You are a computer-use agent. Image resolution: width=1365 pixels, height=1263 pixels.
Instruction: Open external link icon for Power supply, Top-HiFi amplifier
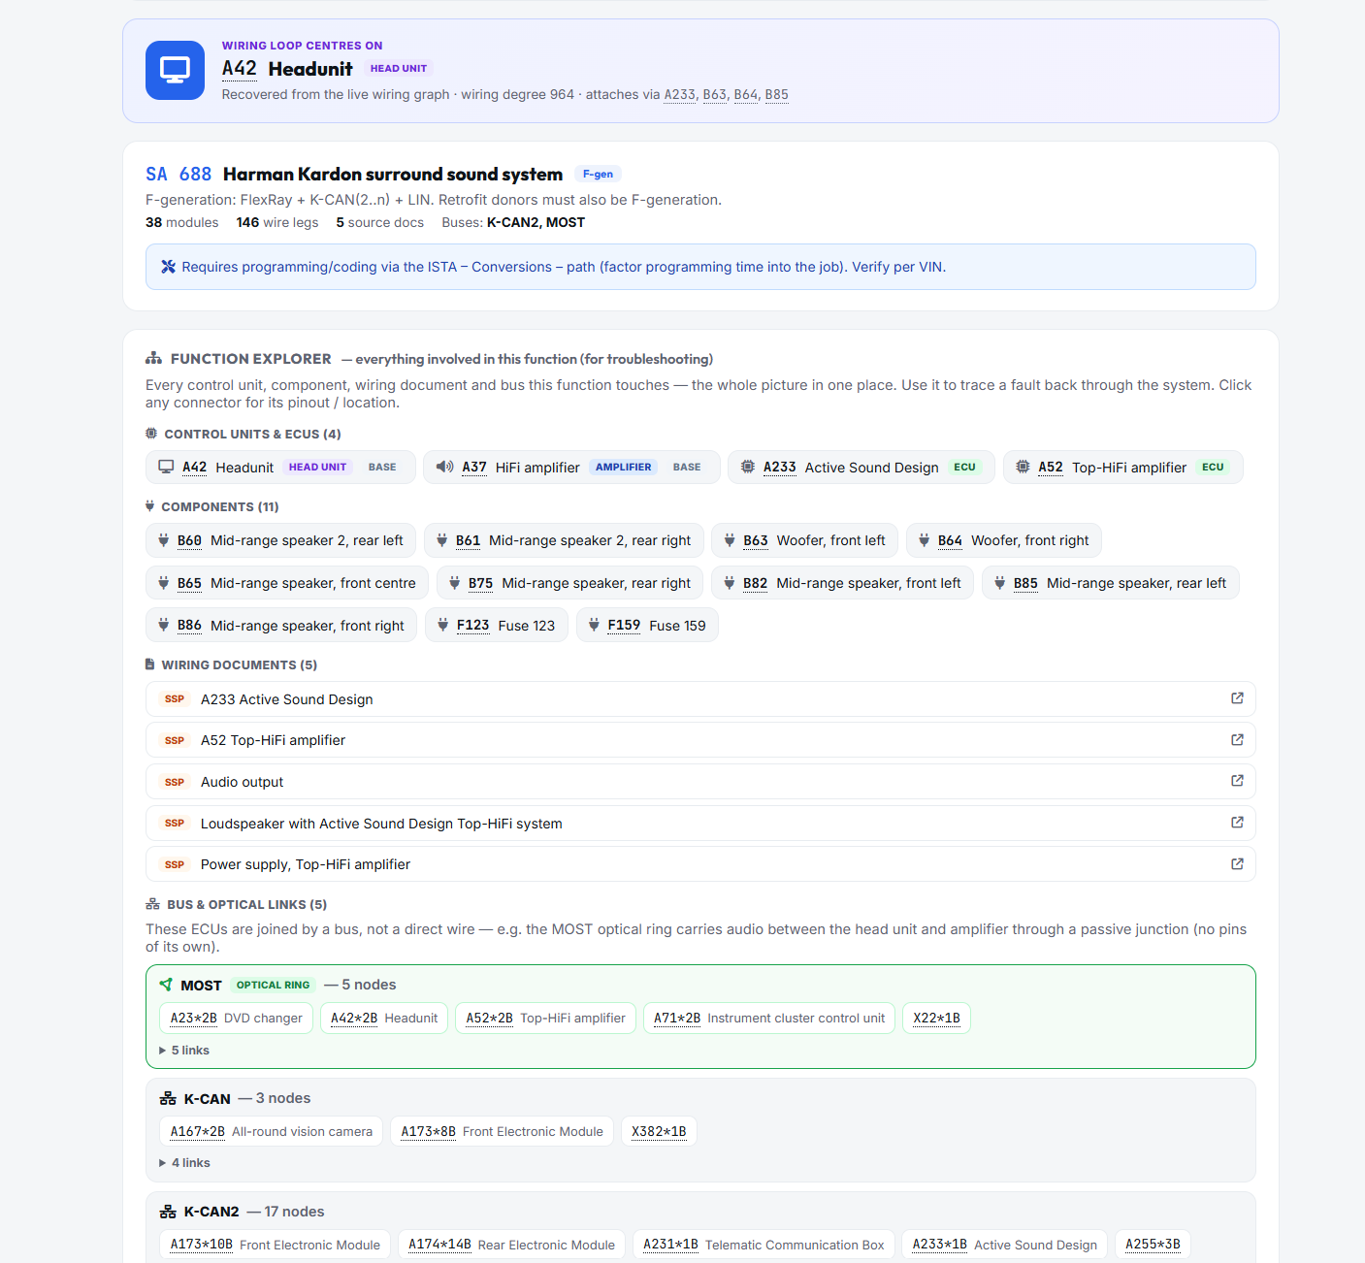(x=1237, y=864)
